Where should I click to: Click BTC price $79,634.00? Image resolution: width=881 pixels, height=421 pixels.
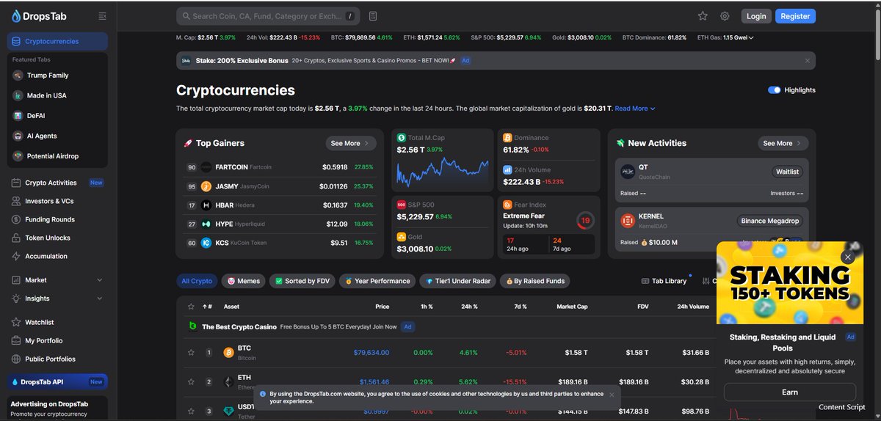tap(371, 353)
